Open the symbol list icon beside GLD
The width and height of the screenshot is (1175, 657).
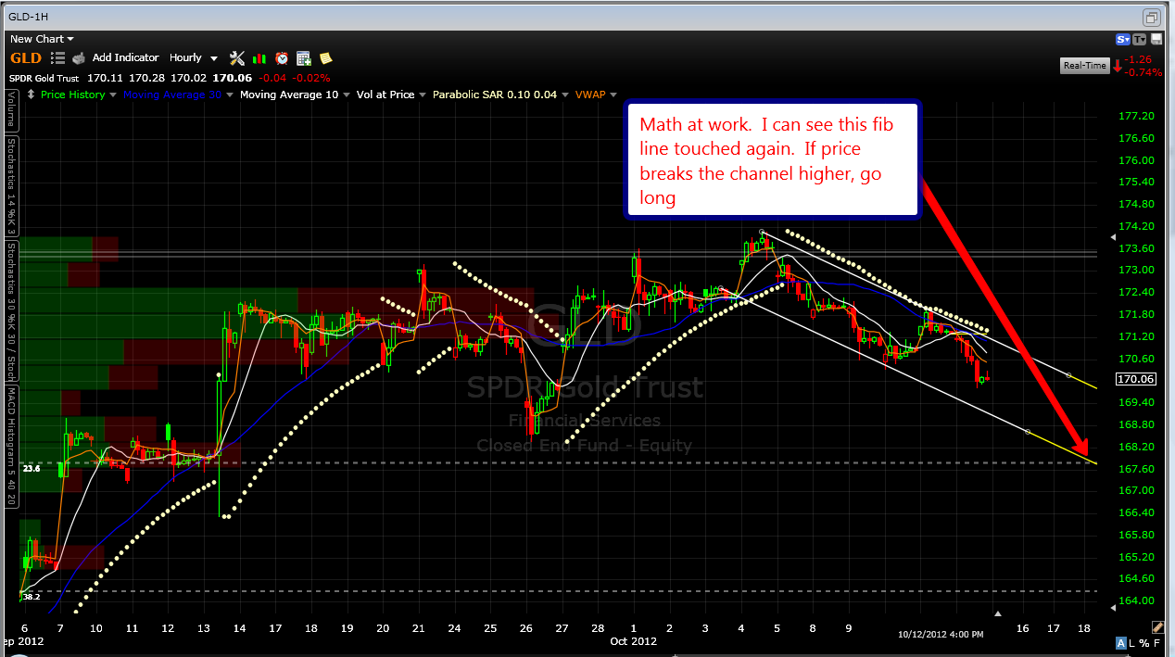pyautogui.click(x=57, y=57)
